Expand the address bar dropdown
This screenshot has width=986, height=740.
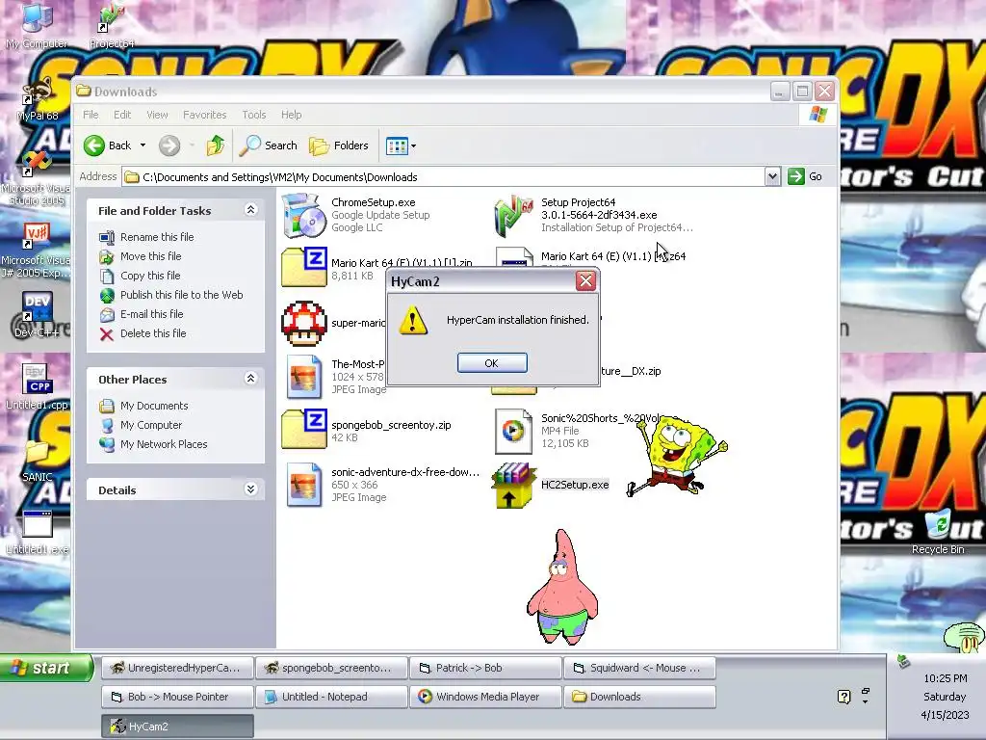773,177
